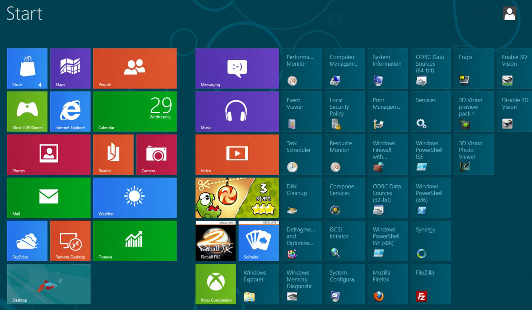Launch the Pinball FX2 tile
The width and height of the screenshot is (532, 310).
[216, 241]
